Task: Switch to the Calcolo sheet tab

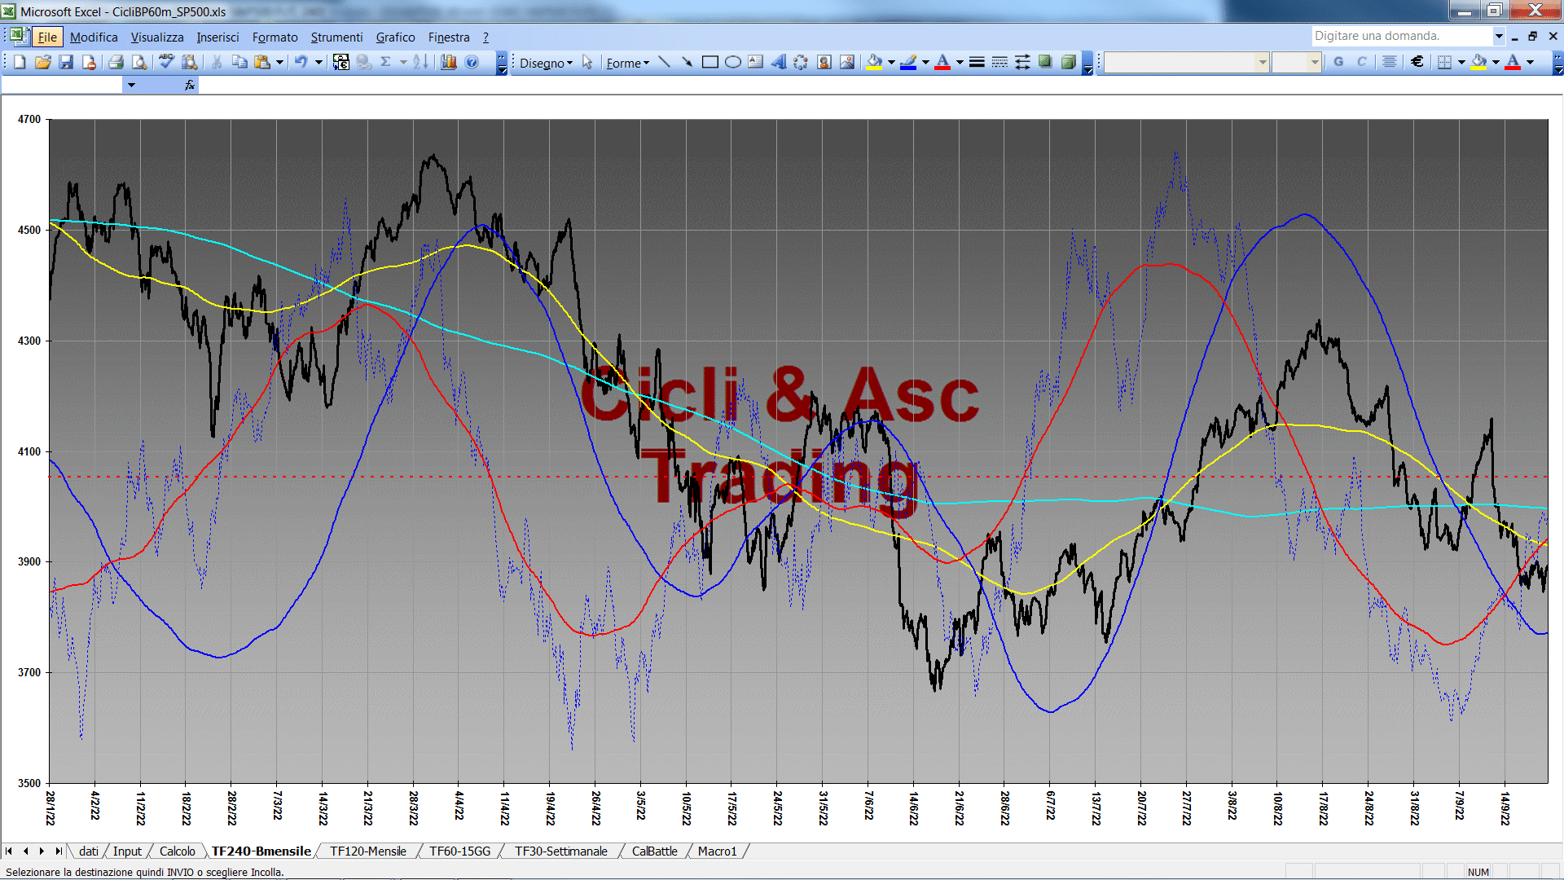Action: click(x=177, y=851)
